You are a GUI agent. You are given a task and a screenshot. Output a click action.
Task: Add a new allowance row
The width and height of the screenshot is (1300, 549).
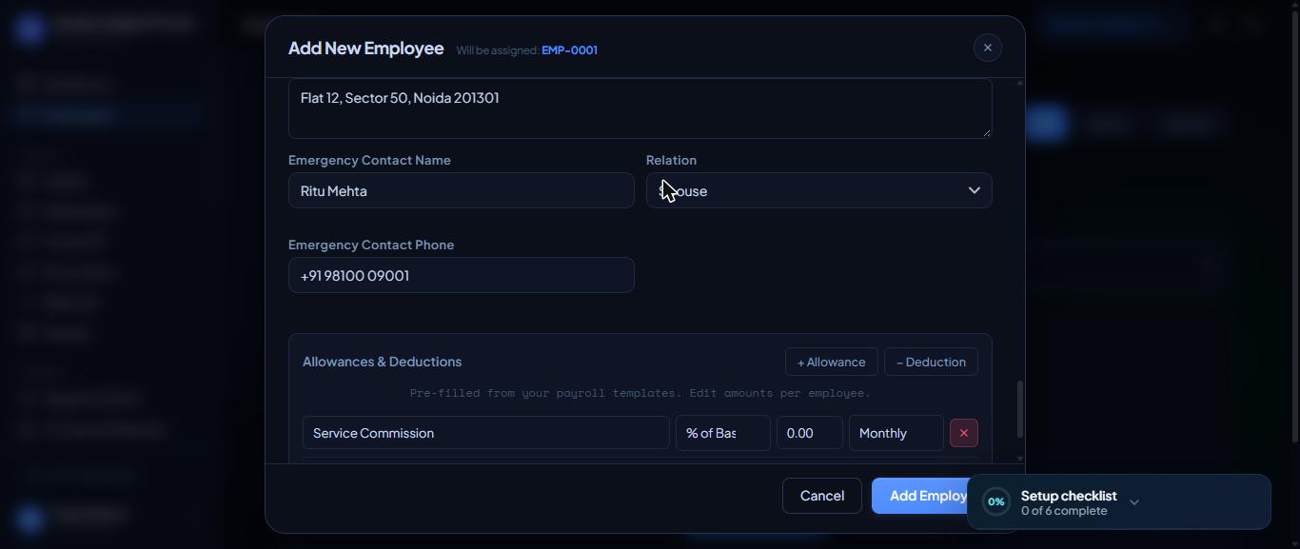point(831,362)
